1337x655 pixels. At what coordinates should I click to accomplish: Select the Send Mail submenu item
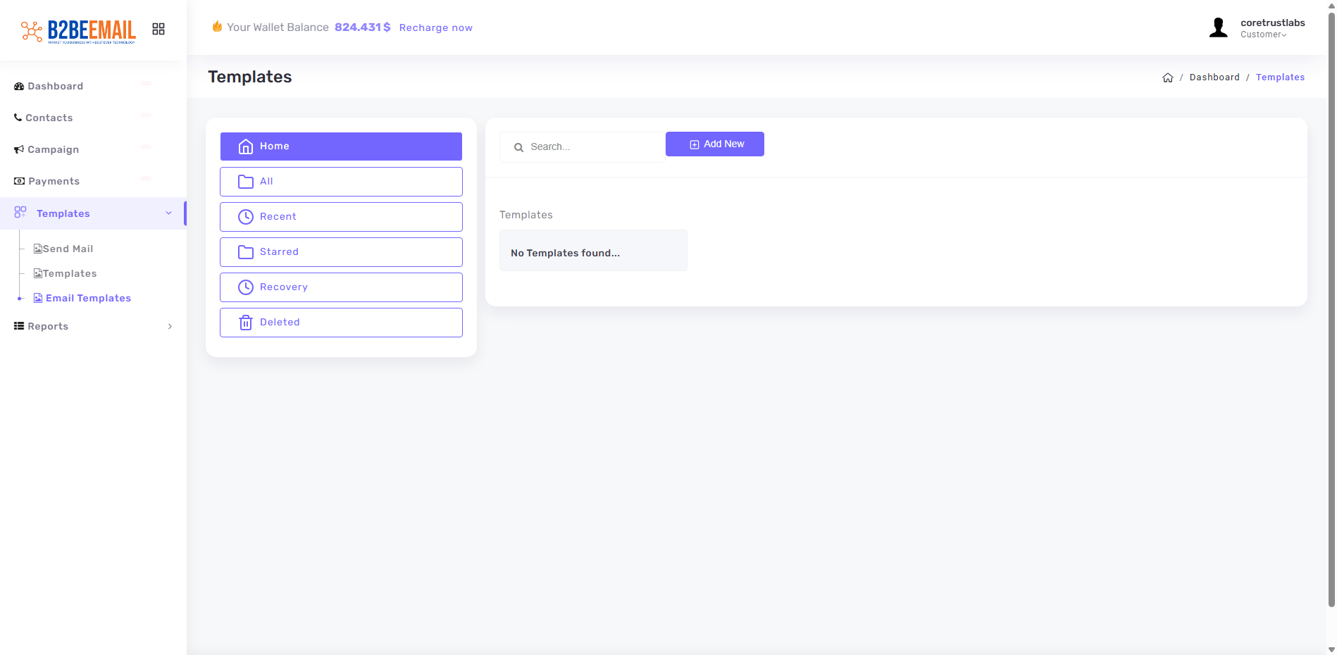click(68, 249)
